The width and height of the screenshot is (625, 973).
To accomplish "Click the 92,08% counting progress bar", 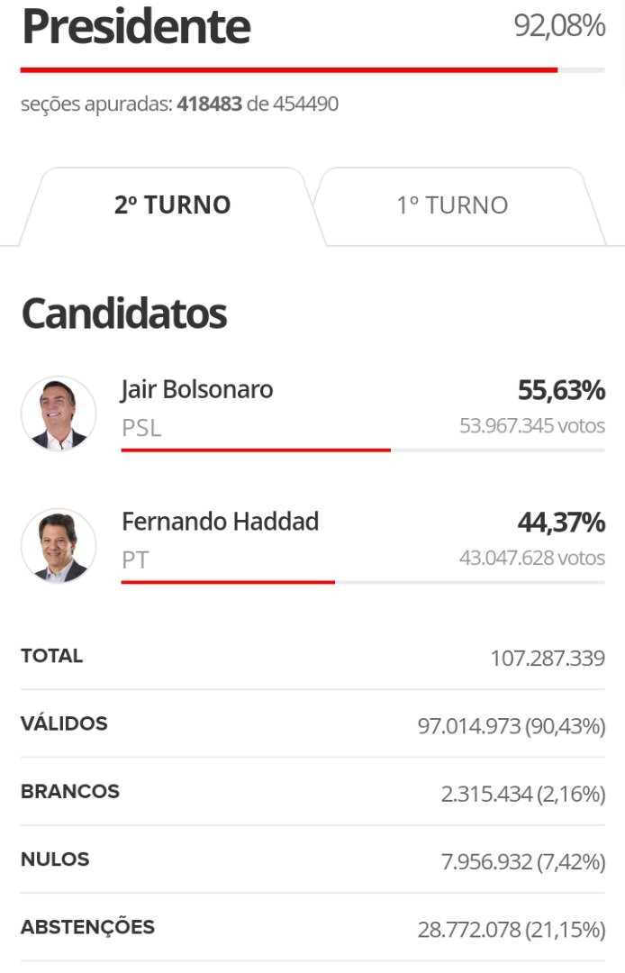I will click(x=312, y=69).
